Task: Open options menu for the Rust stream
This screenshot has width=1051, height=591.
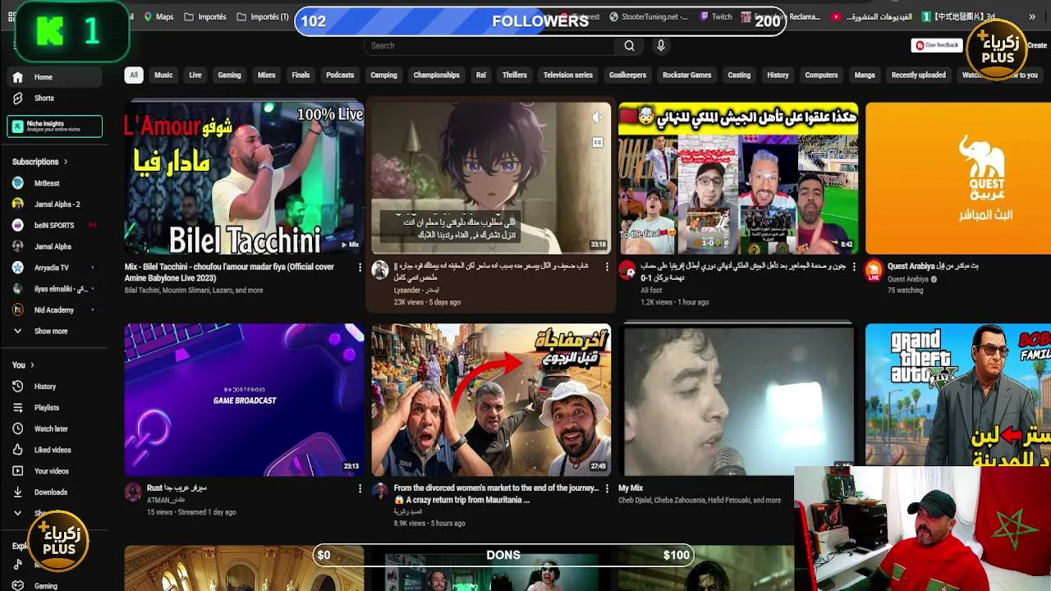Action: coord(360,489)
